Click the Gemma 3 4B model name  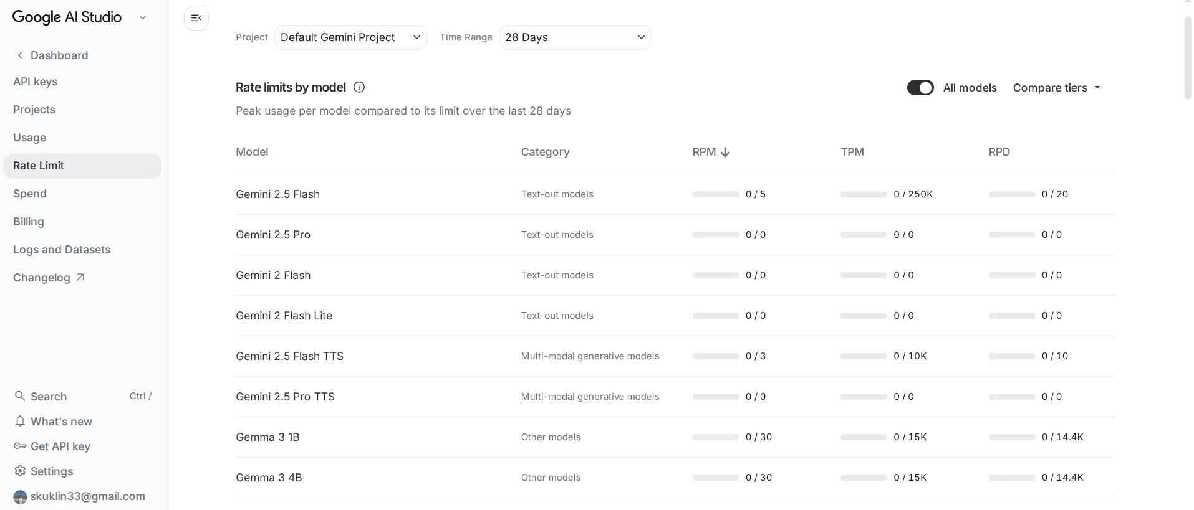click(x=269, y=478)
